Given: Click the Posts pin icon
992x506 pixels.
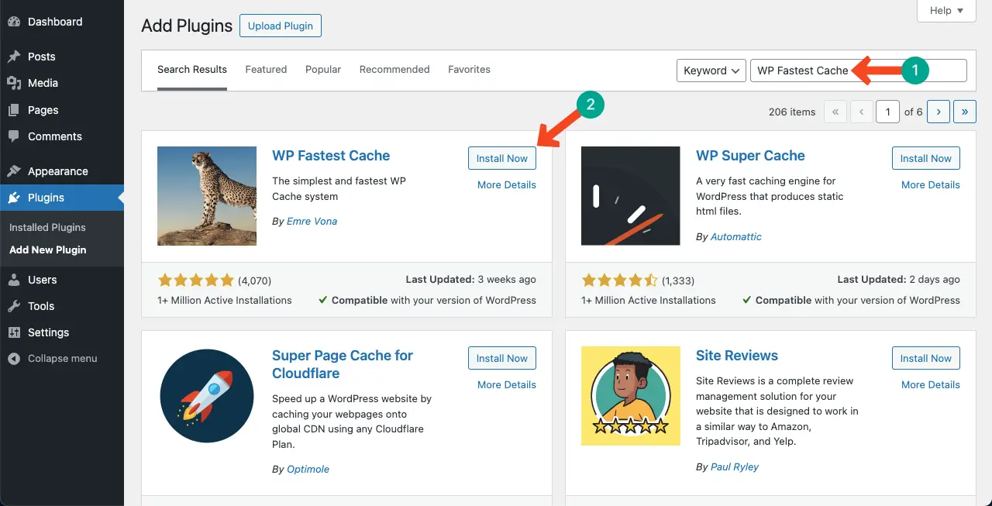Looking at the screenshot, I should coord(14,57).
